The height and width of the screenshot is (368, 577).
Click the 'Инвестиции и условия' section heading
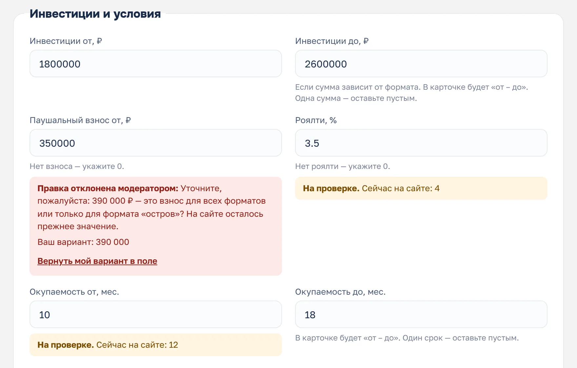point(95,14)
